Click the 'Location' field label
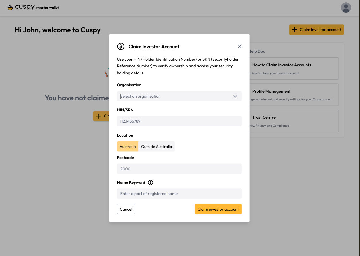Viewport: 360px width, 256px height. [x=125, y=135]
